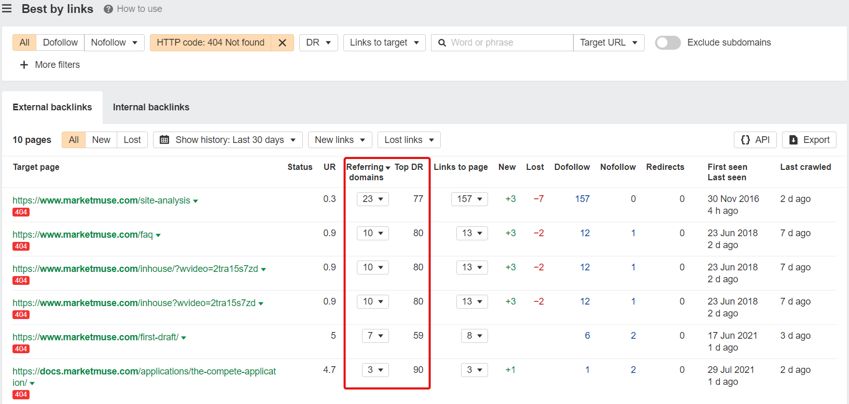Open the marketmuse.com/site-analysis link
Screen dimensions: 849x404
(101, 200)
